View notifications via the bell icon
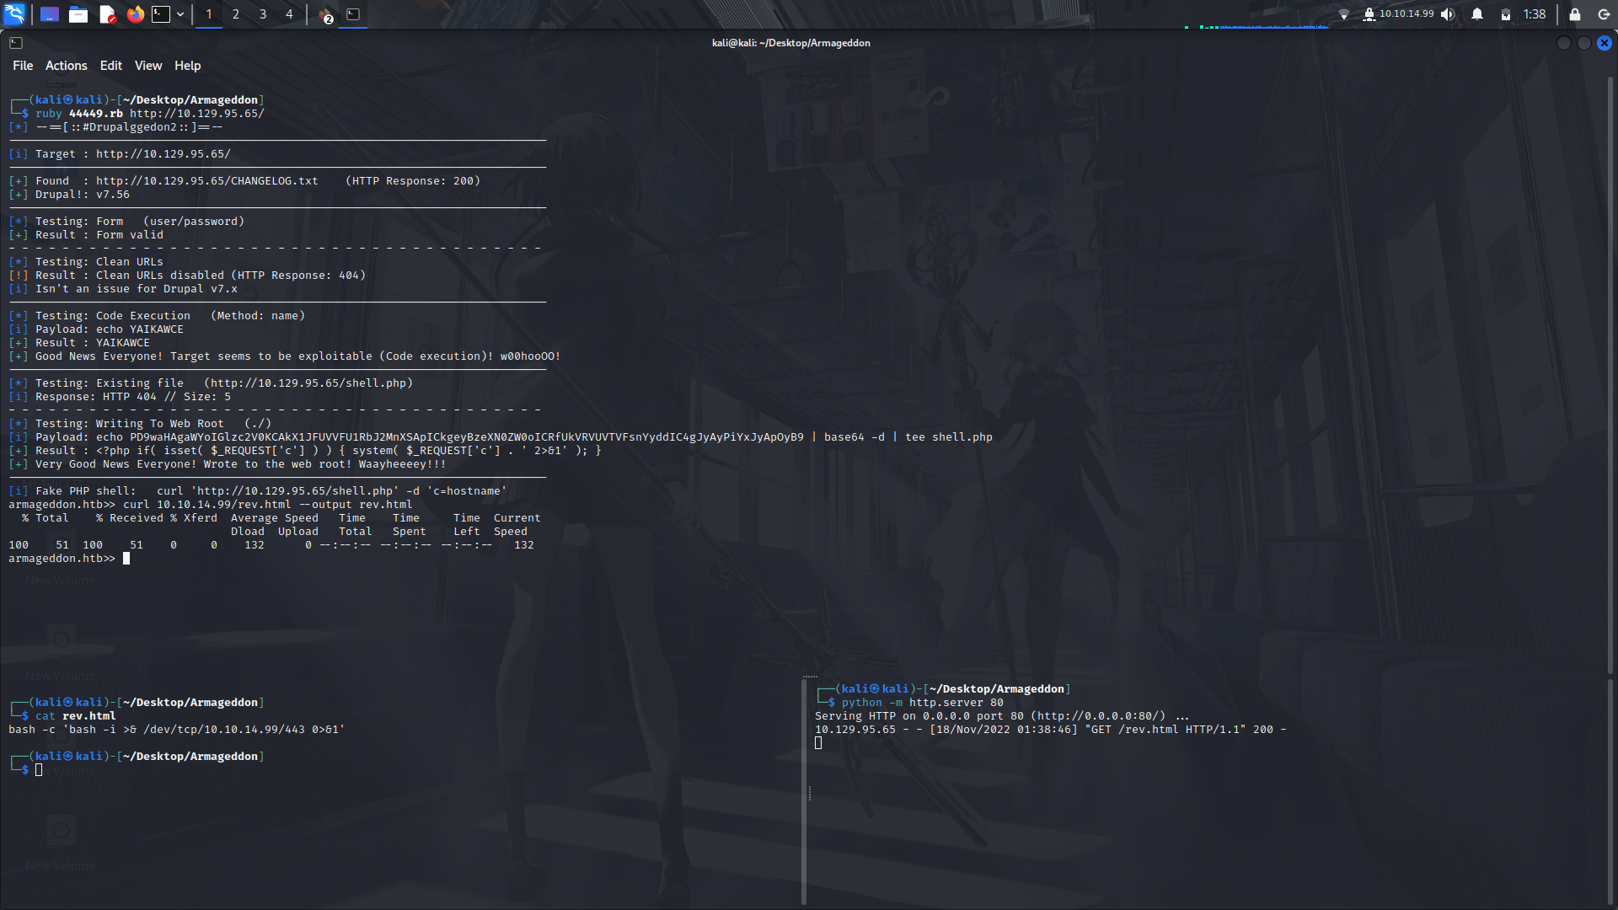The width and height of the screenshot is (1618, 910). tap(1477, 14)
